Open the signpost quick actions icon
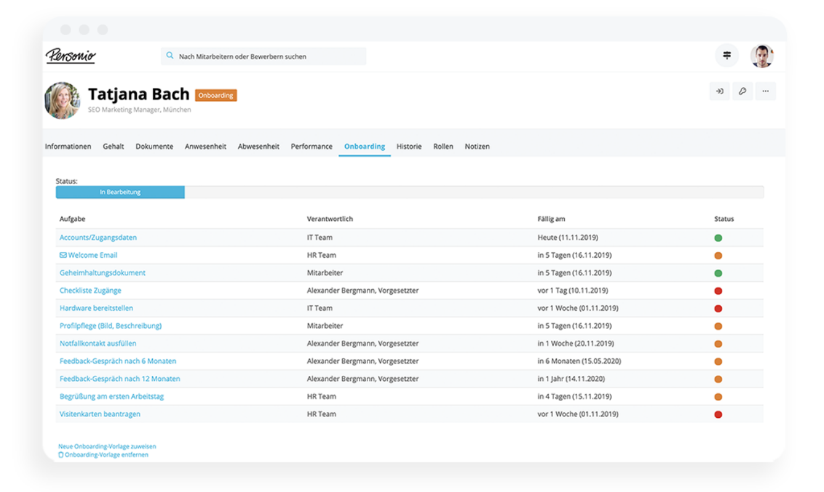This screenshot has width=824, height=492. pos(727,56)
